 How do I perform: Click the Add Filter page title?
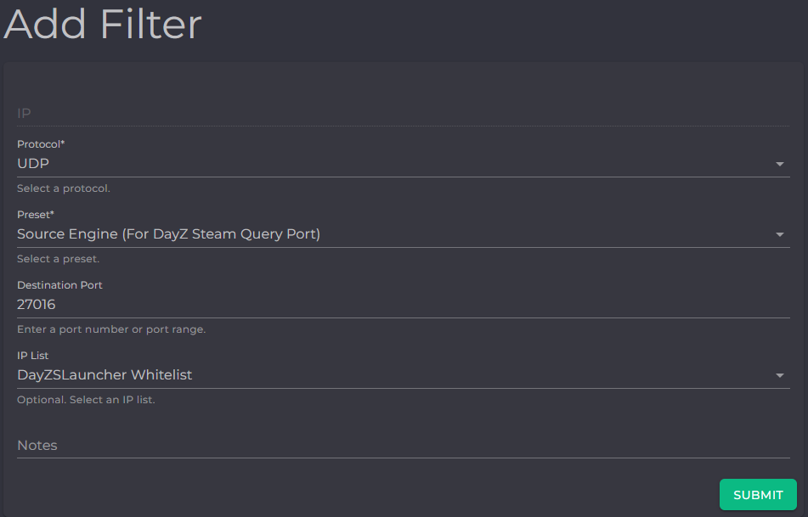pyautogui.click(x=100, y=25)
